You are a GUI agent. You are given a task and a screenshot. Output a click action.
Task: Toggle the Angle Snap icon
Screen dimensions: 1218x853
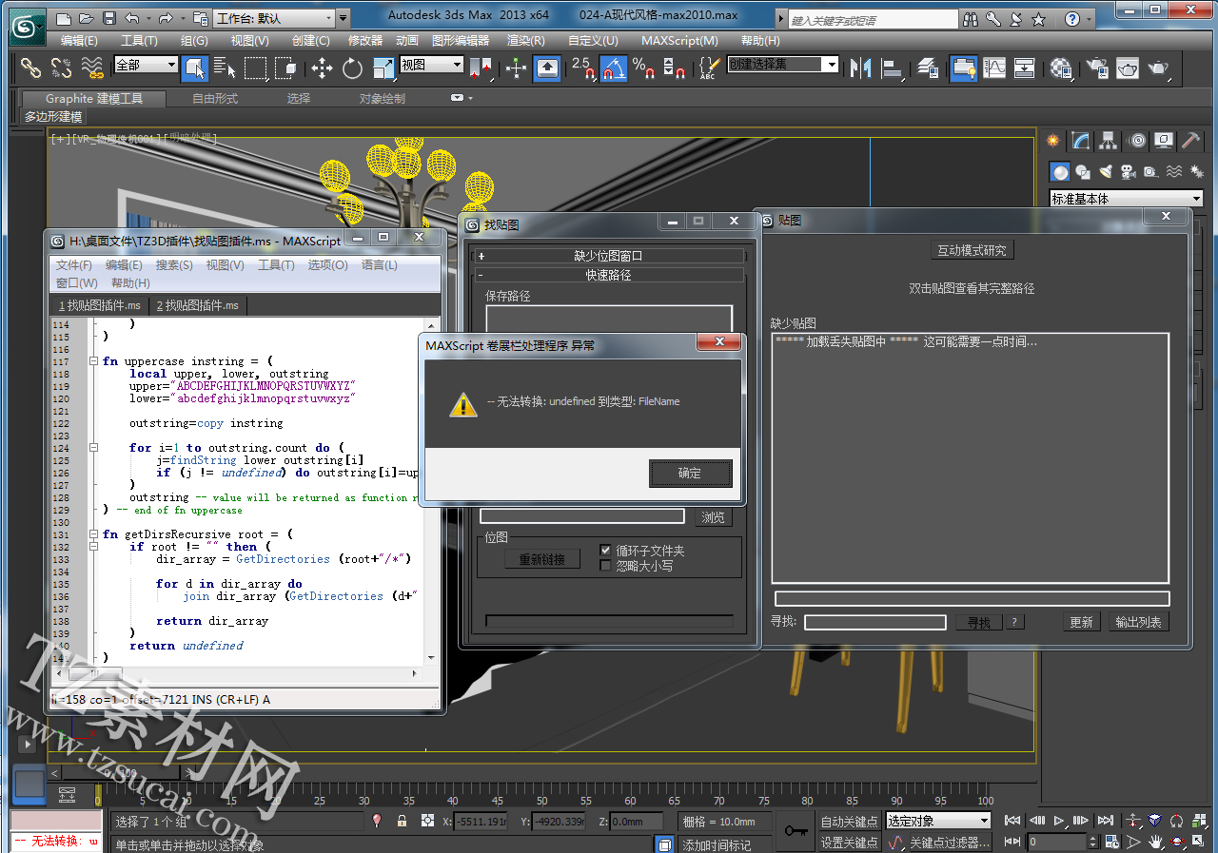pyautogui.click(x=614, y=68)
